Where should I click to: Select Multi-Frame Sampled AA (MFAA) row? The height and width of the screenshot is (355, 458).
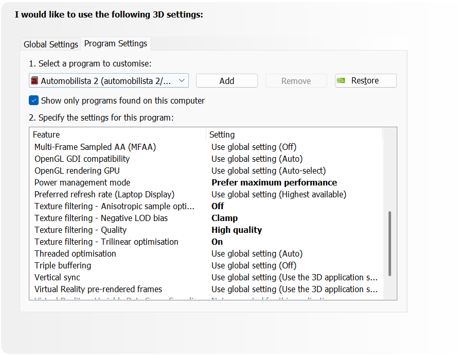click(95, 147)
